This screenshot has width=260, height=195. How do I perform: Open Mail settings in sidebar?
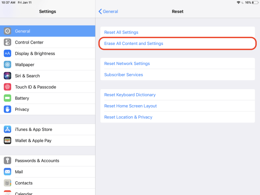point(19,172)
